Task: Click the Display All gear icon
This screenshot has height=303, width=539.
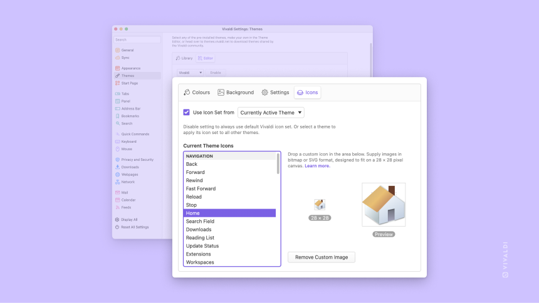Action: pyautogui.click(x=117, y=220)
